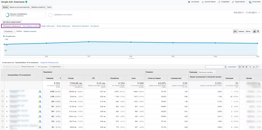The height and width of the screenshot is (130, 262).
Task: Open the Електронна търговия conversions dropdown
Action: (206, 72)
